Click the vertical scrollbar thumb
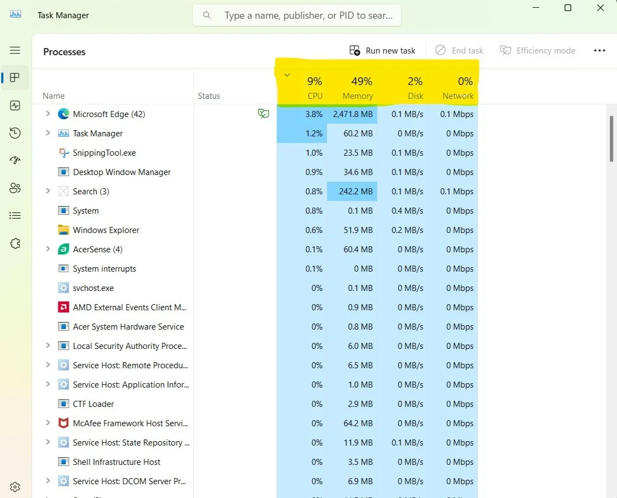 (611, 139)
